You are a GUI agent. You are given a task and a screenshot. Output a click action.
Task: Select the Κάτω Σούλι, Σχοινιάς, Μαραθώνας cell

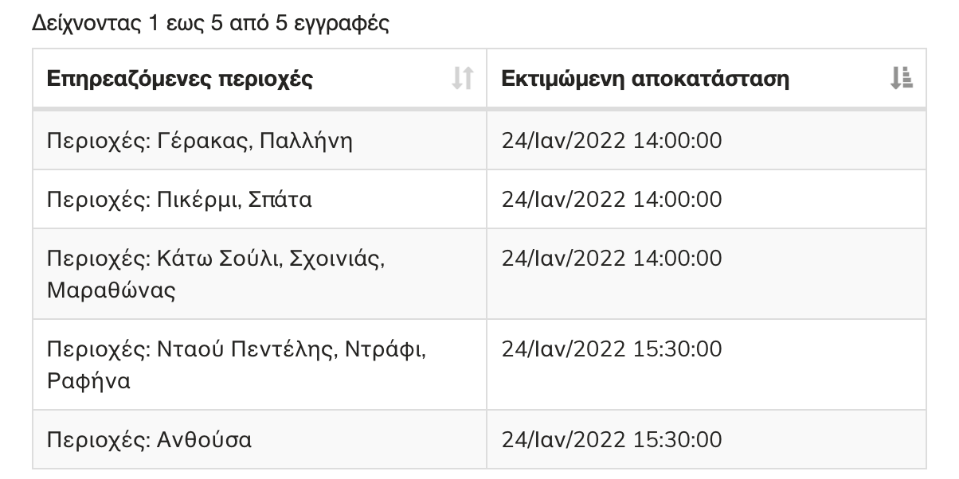[x=260, y=274]
